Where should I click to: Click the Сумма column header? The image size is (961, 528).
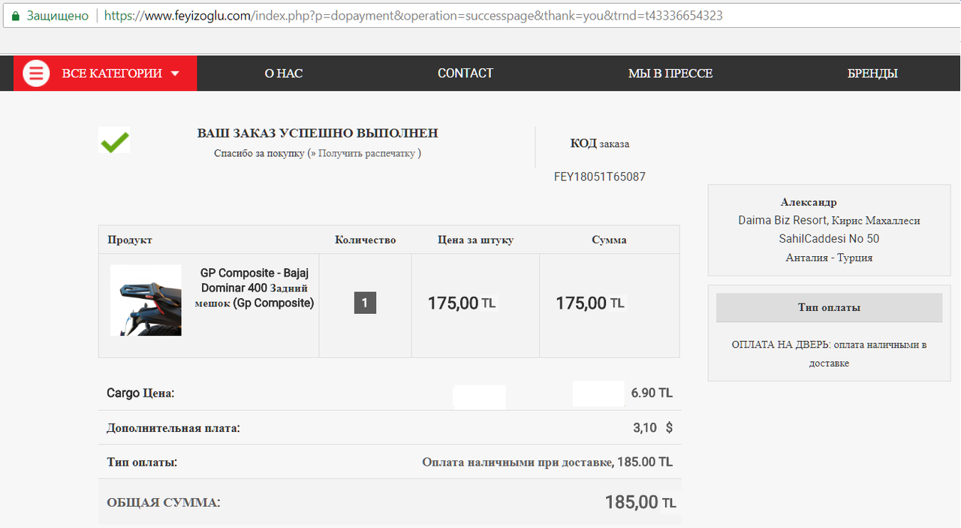(609, 240)
